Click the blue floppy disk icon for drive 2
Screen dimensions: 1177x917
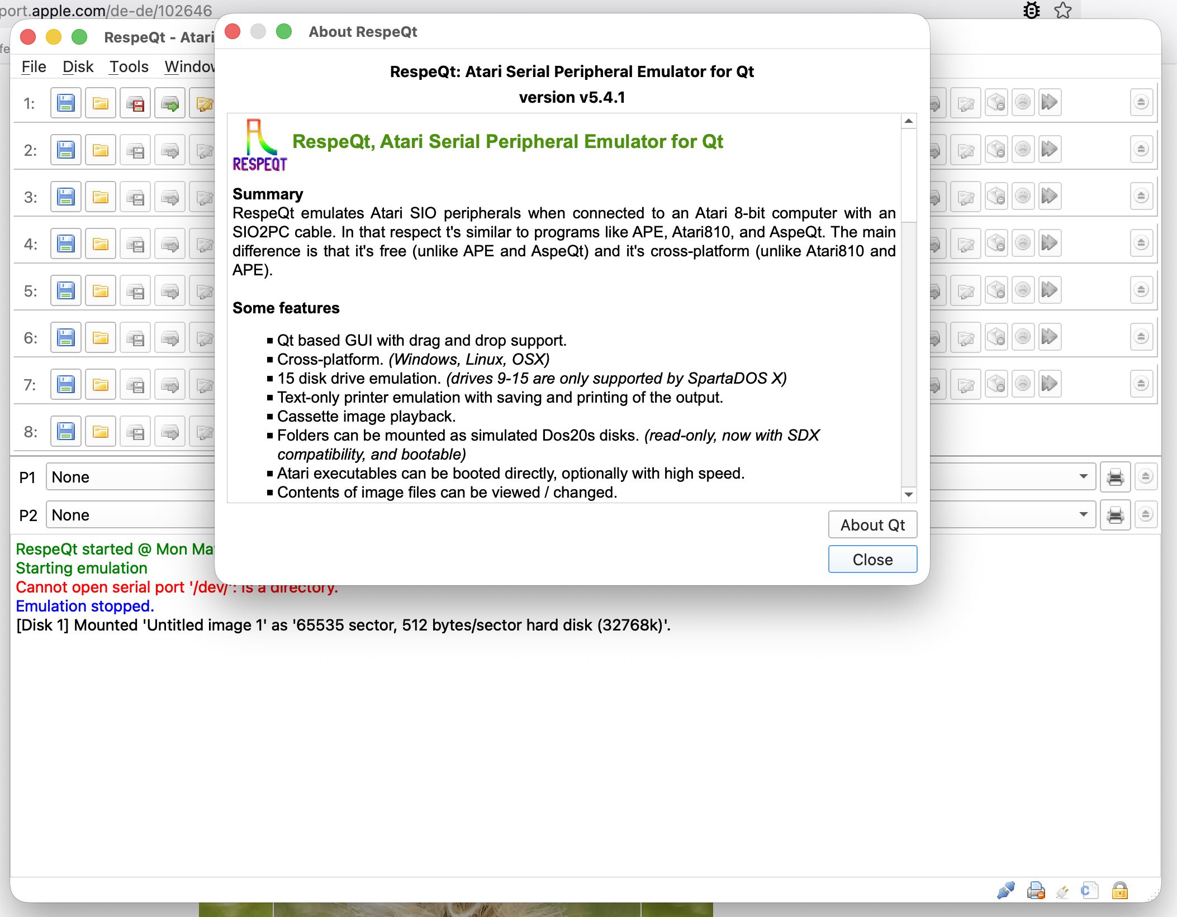[66, 150]
